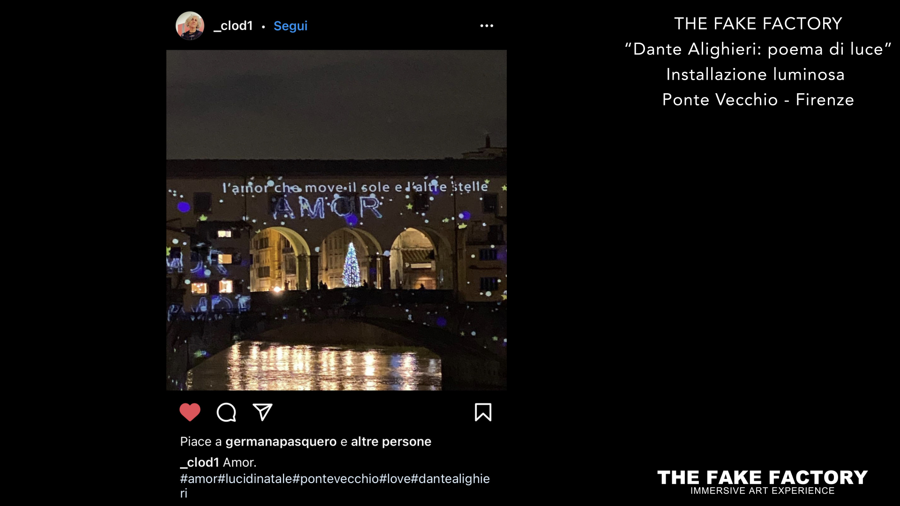This screenshot has width=900, height=506.
Task: Unlike the post with the red heart icon
Action: [190, 412]
